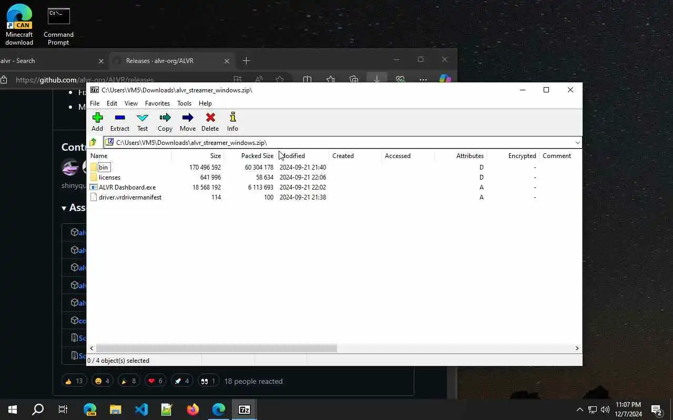Screen dimensions: 673x420
Task: Open Minecraft download desktop shortcut
Action: click(19, 25)
